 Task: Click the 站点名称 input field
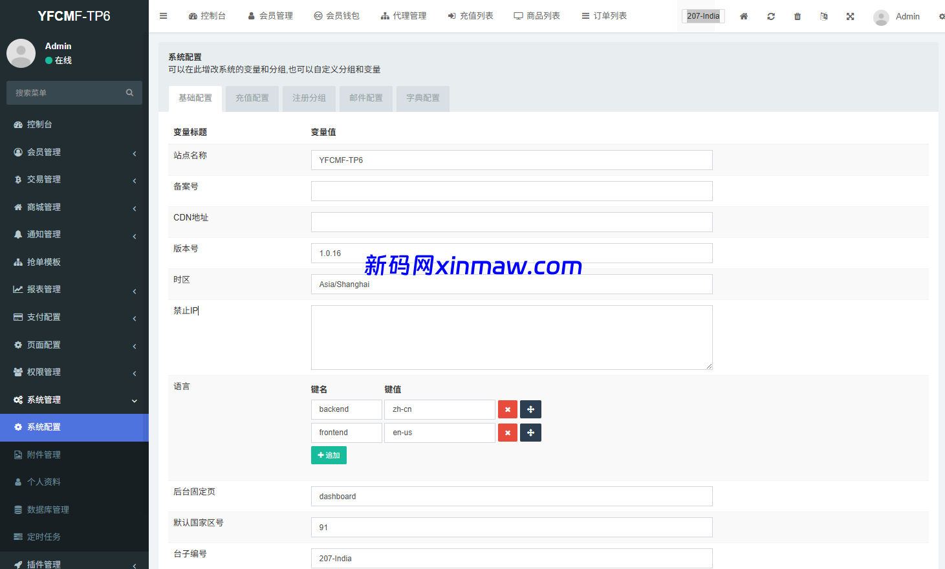tap(511, 160)
